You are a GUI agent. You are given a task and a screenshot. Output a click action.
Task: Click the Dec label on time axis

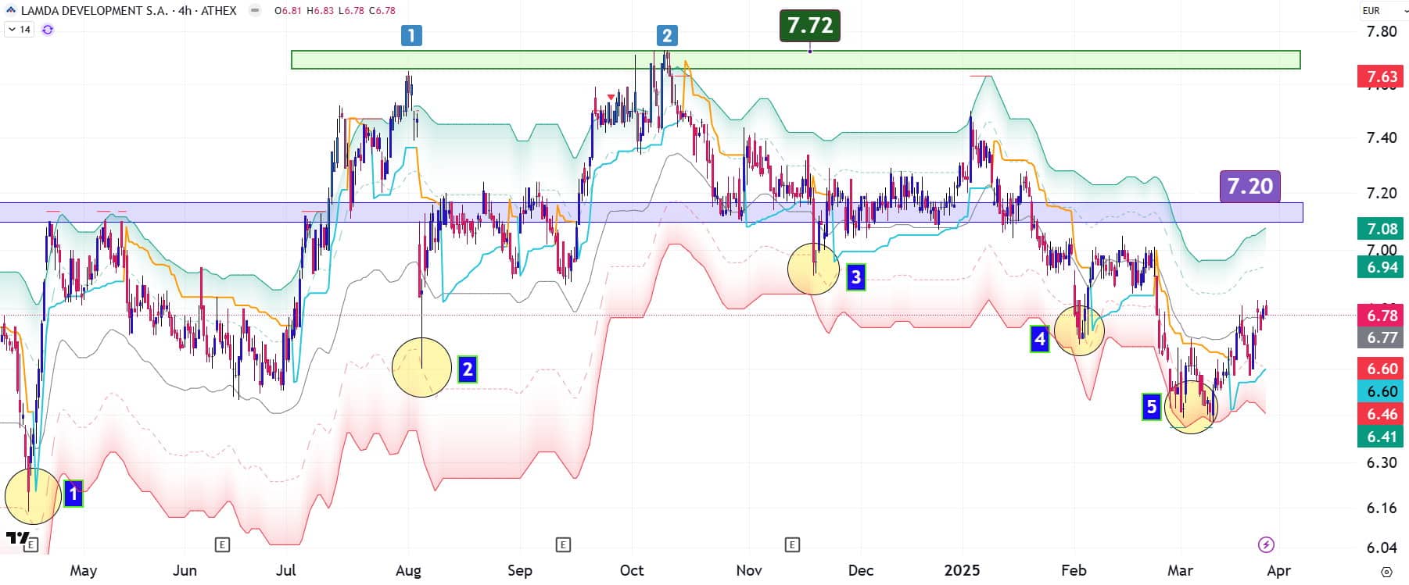860,570
